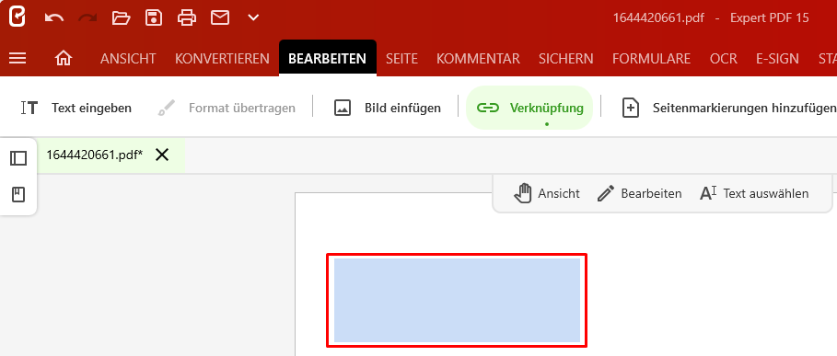The width and height of the screenshot is (837, 356).
Task: Click Bild einfügen button
Action: [388, 109]
